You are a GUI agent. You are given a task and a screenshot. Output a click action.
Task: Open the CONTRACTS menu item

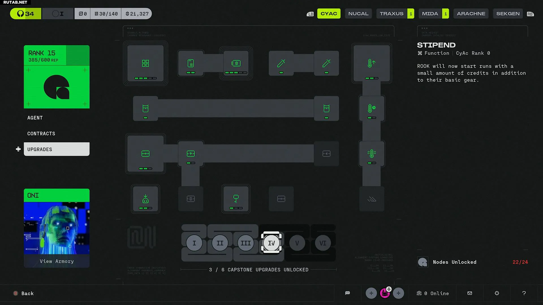pos(41,134)
